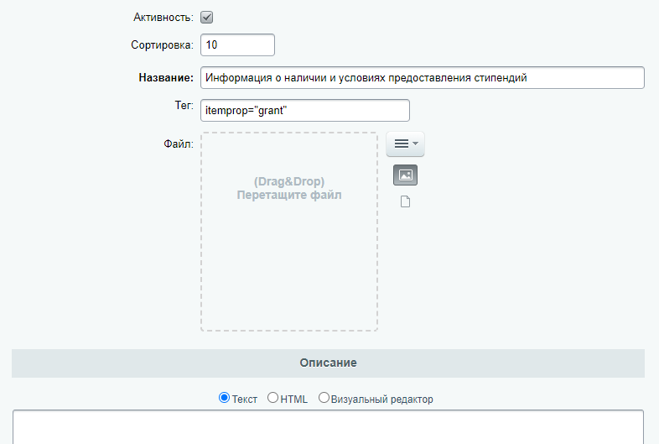The width and height of the screenshot is (659, 444).
Task: Enable the Визуальный редактор option
Action: pos(324,397)
